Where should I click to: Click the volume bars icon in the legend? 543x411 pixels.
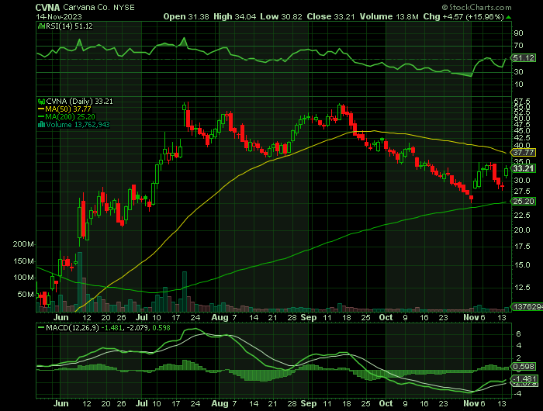click(41, 125)
